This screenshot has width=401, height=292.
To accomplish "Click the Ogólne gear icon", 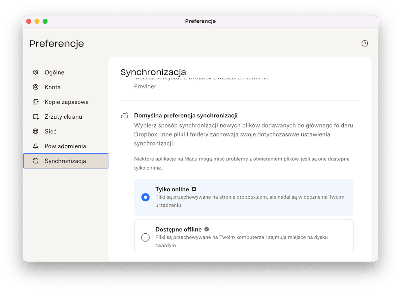I will 36,73.
